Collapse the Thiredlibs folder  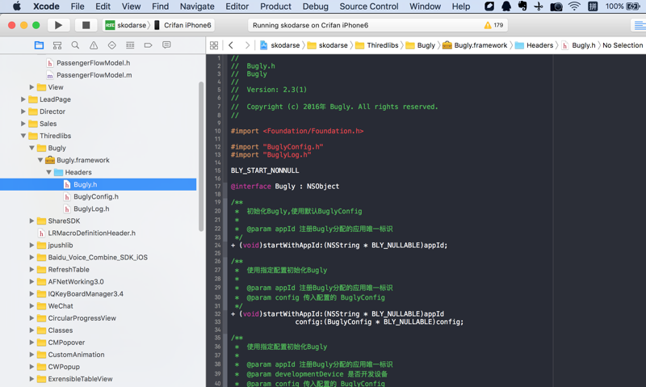point(23,136)
